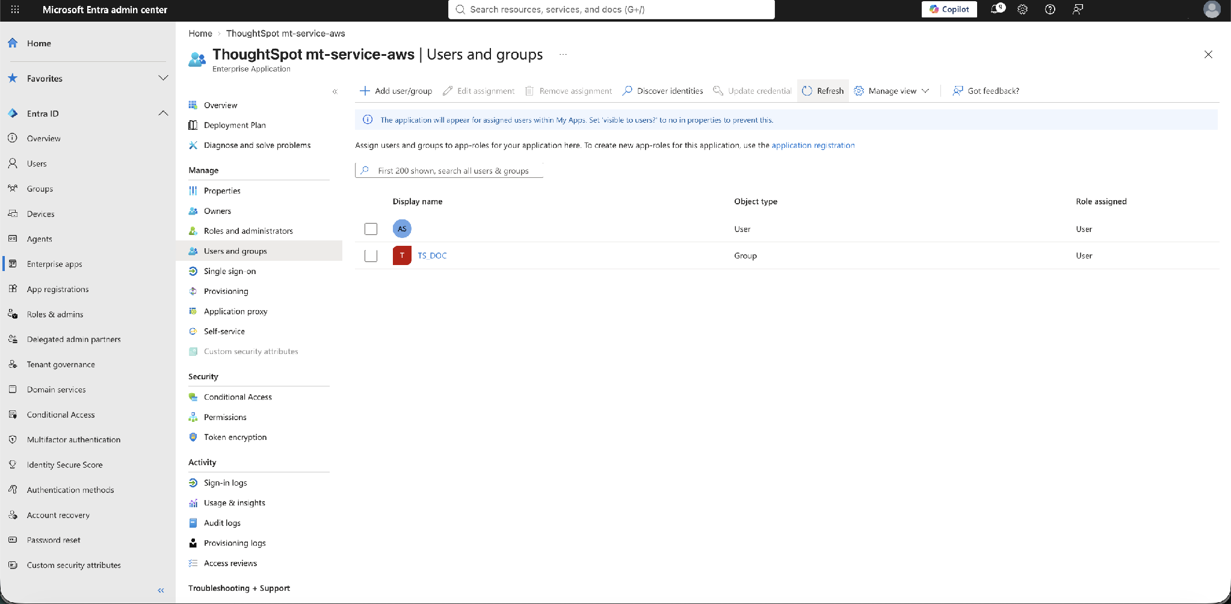Sort by Display name column header
Viewport: 1231px width, 604px height.
pos(418,201)
